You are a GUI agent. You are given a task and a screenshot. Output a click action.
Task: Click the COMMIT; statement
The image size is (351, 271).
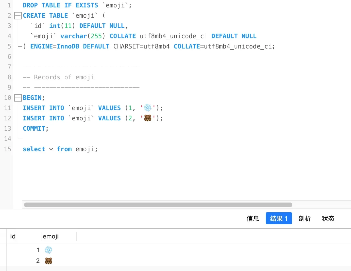(36, 129)
